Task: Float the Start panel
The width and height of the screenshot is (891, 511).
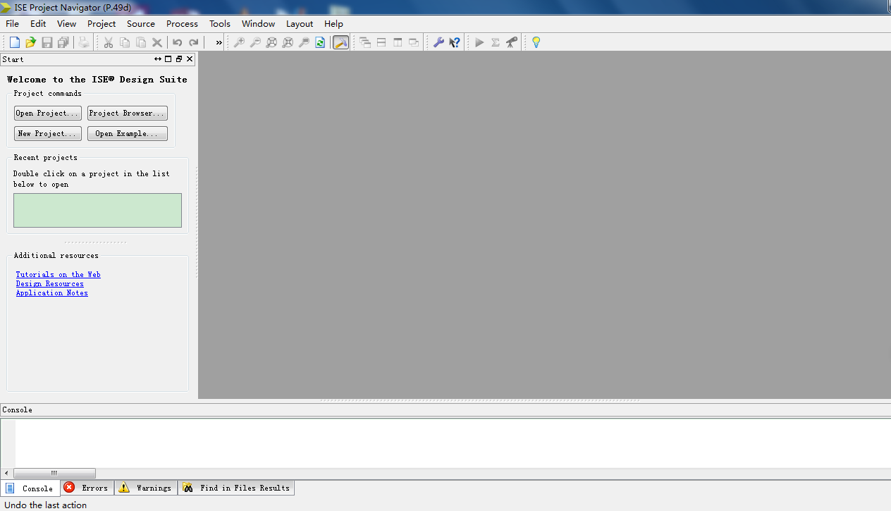Action: point(179,59)
